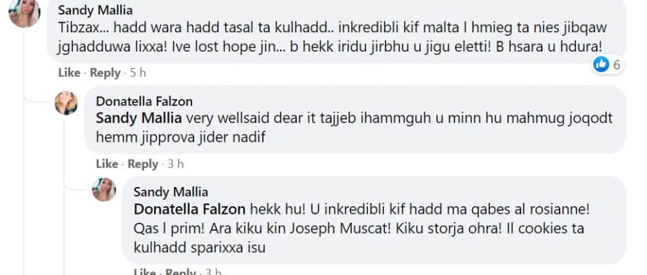Click the blue thumbs-up reaction icon
Viewport: 647px width, 275px height.
[x=601, y=65]
